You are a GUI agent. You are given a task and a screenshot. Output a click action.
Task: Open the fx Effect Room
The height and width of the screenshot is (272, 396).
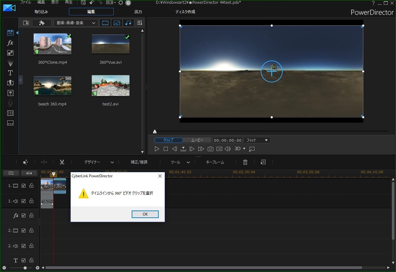(x=10, y=43)
